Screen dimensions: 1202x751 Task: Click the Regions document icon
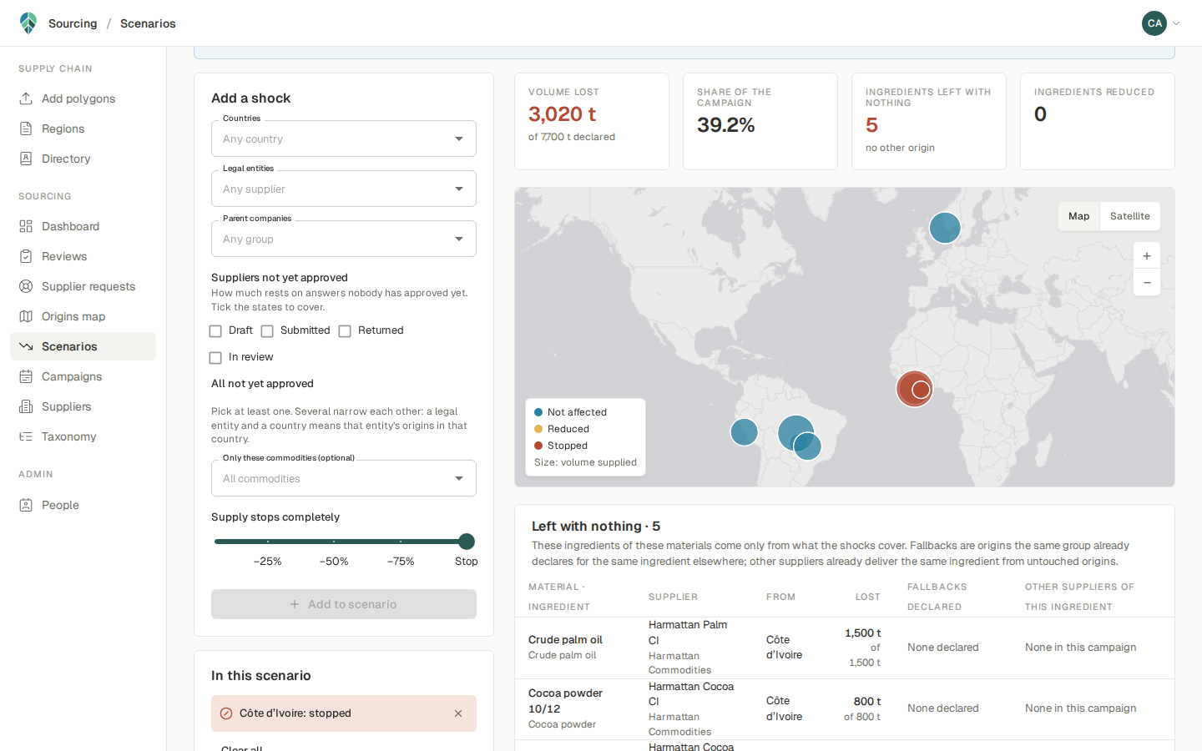26,129
